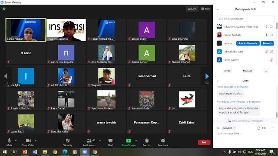Image resolution: width=278 pixels, height=156 pixels.
Task: Open Task View in the taskbar
Action: pyautogui.click(x=15, y=152)
